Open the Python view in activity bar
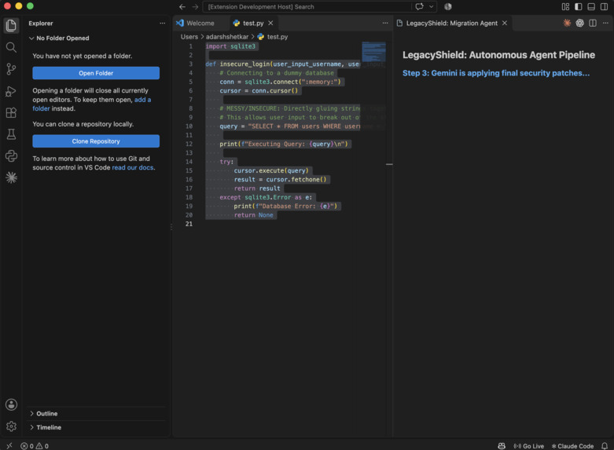Image resolution: width=614 pixels, height=450 pixels. point(11,156)
